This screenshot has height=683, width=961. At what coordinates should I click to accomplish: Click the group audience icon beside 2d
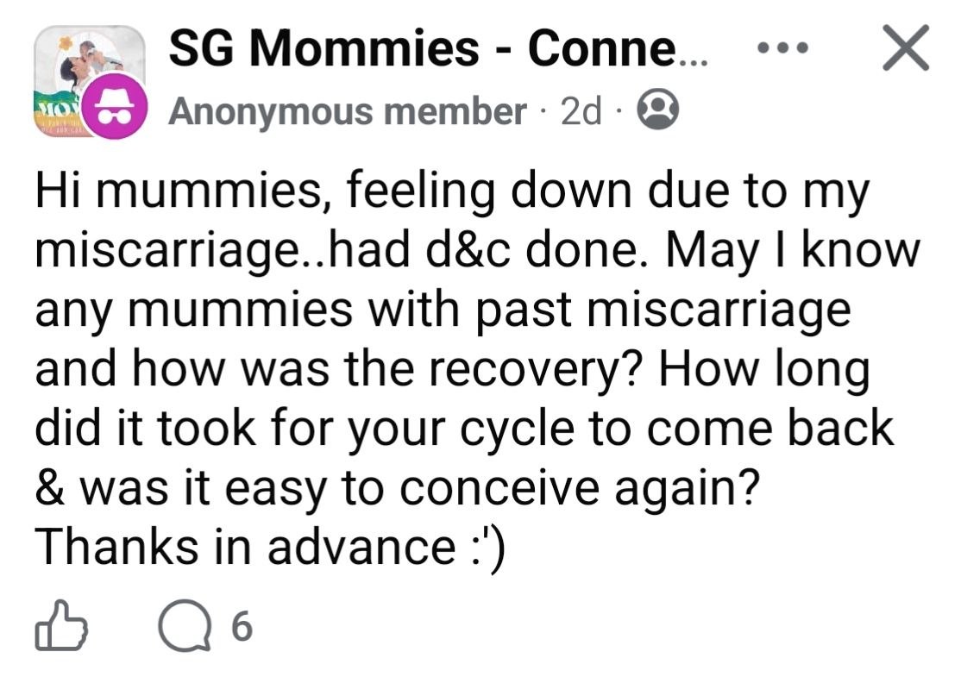pyautogui.click(x=659, y=111)
